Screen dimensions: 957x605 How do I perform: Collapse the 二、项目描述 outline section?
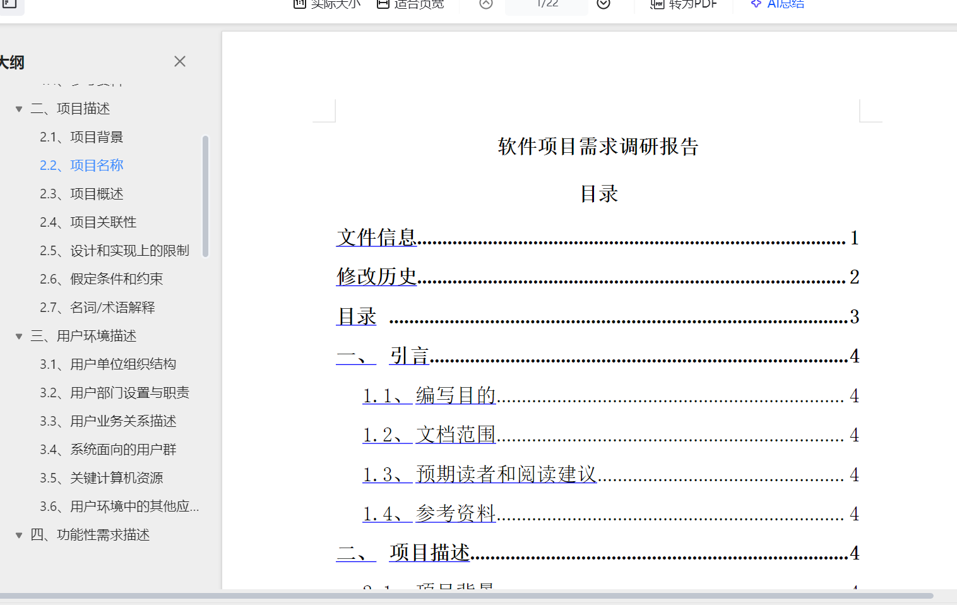click(19, 109)
